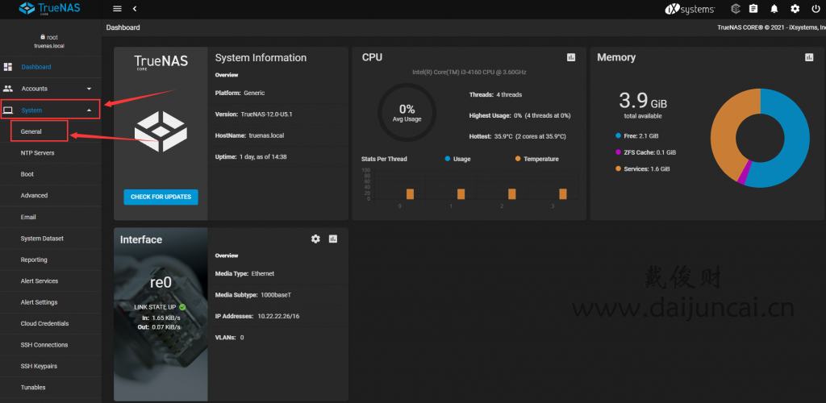Click the memory donut chart
826x403 pixels.
tap(760, 138)
